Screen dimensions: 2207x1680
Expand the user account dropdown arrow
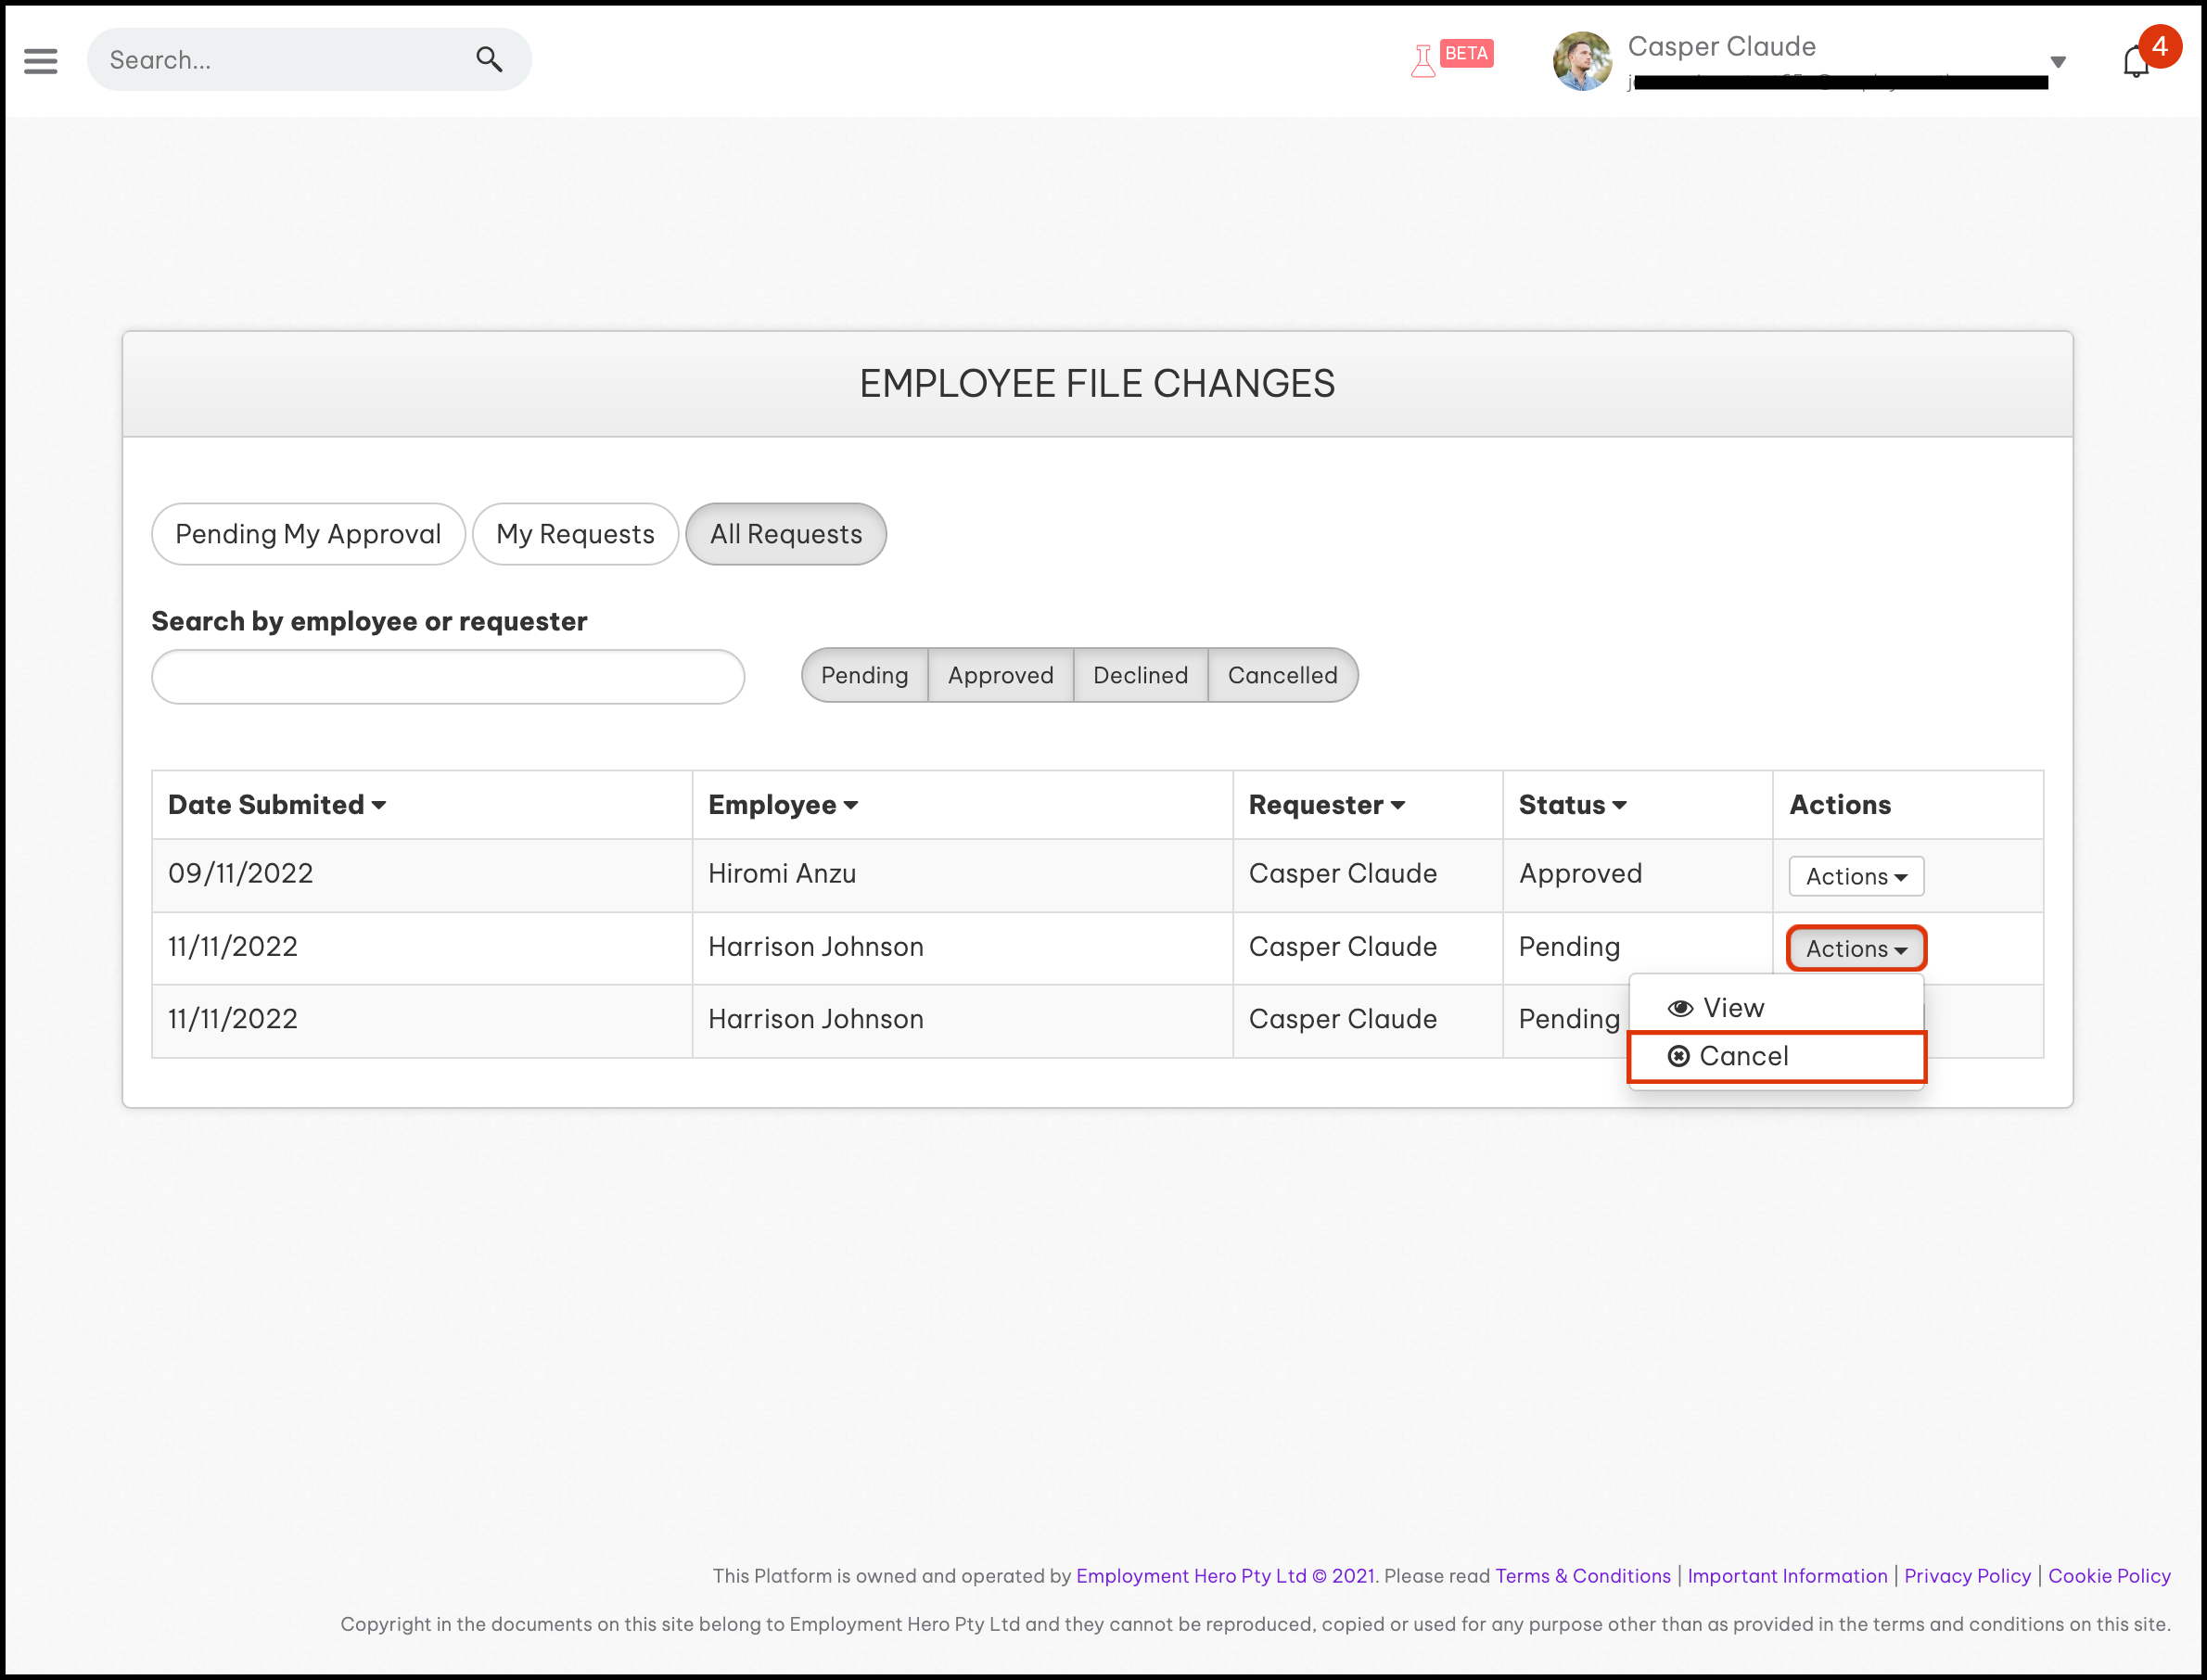[x=2057, y=62]
